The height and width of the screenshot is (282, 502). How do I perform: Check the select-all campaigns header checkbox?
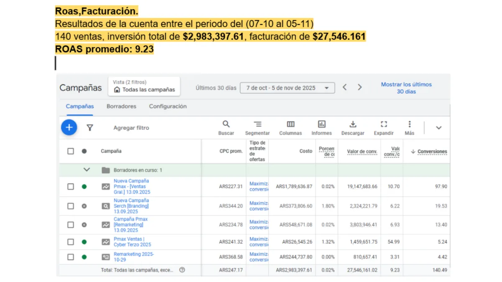tap(71, 151)
